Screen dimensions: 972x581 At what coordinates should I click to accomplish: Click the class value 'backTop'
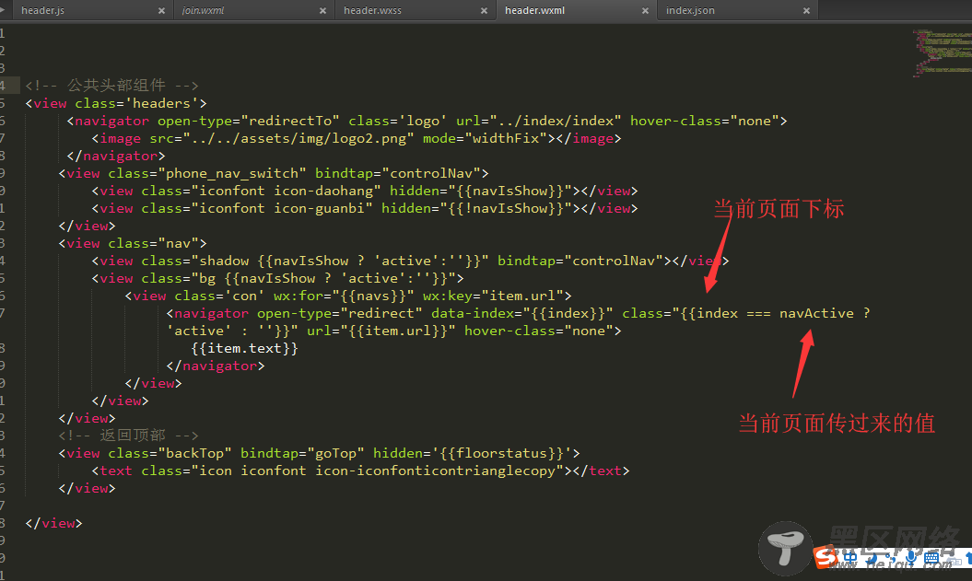[x=194, y=453]
